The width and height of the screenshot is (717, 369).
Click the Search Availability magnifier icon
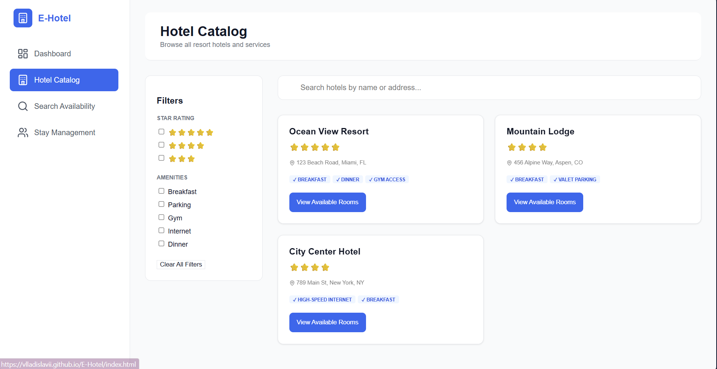coord(23,106)
